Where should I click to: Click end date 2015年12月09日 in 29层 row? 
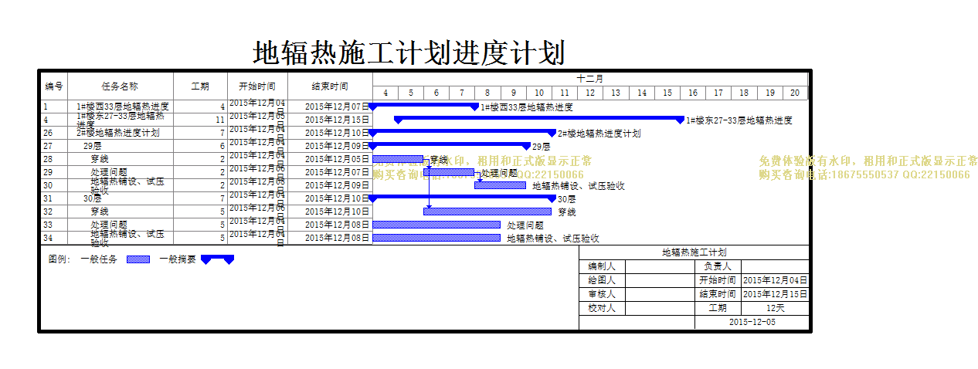tap(338, 146)
